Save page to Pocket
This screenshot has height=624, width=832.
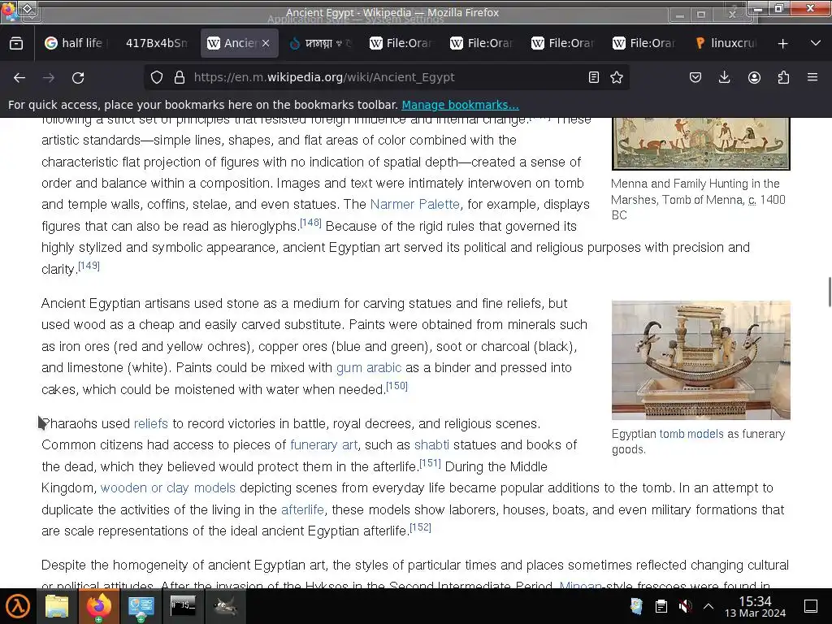click(695, 77)
